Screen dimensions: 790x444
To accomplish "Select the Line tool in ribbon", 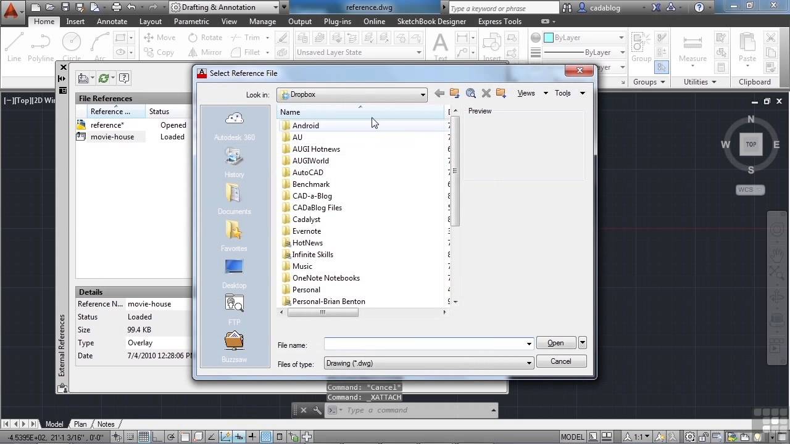I will [x=14, y=47].
